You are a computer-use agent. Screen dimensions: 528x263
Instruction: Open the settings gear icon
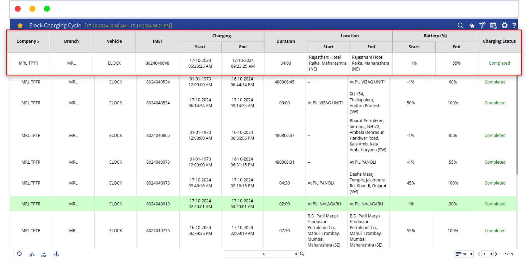tap(504, 25)
